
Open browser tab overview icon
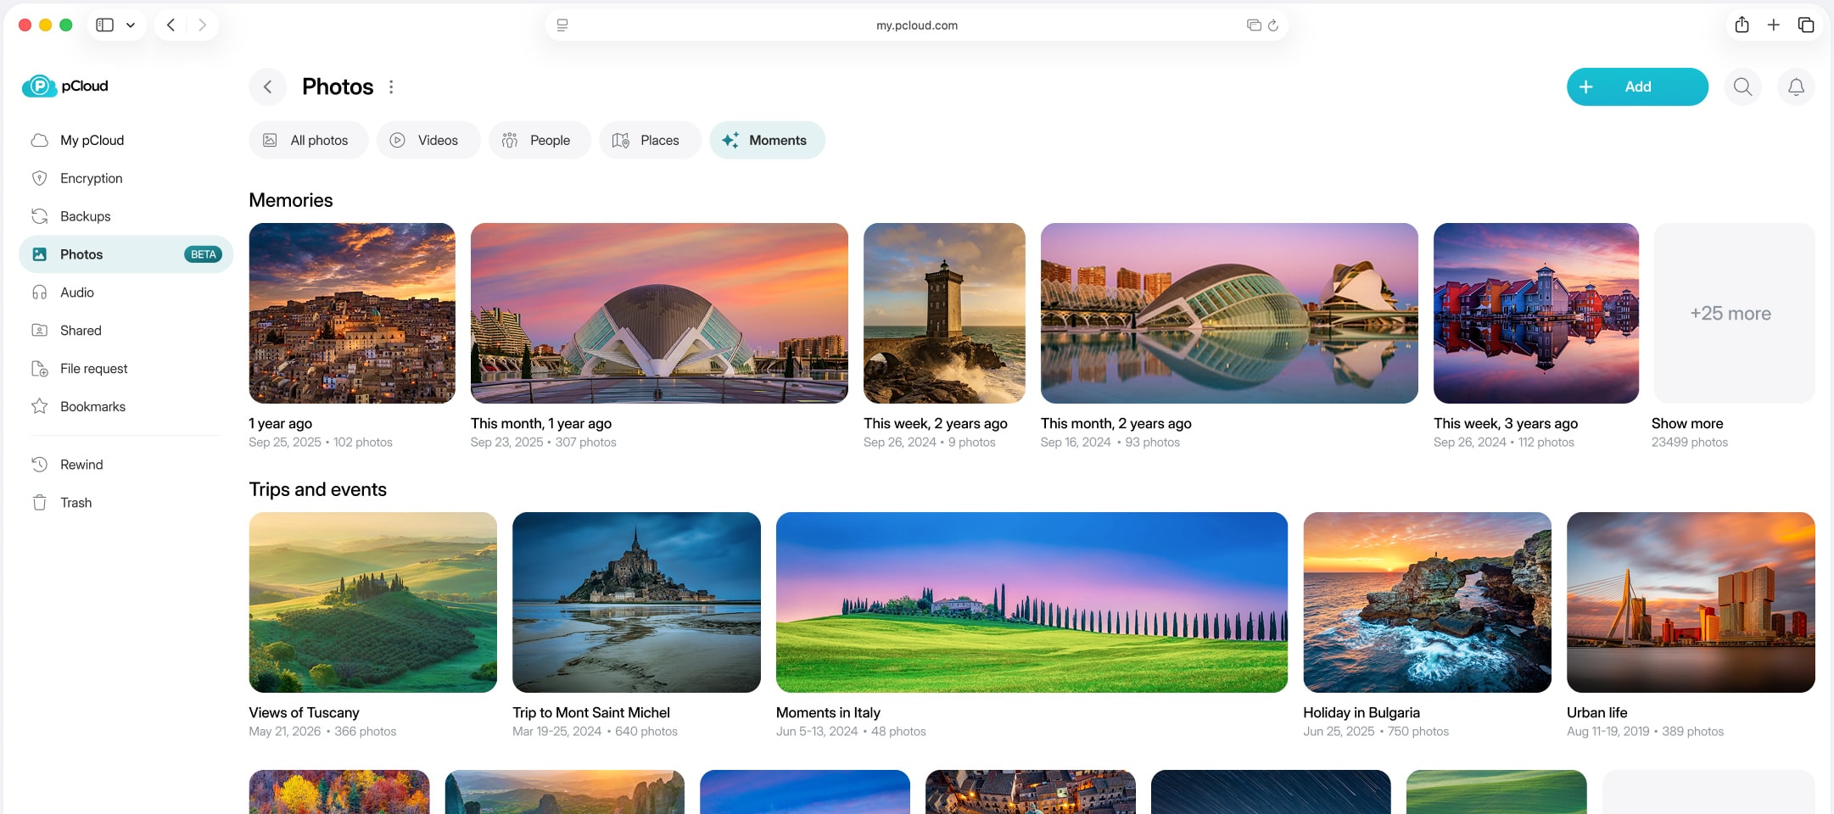click(1806, 25)
